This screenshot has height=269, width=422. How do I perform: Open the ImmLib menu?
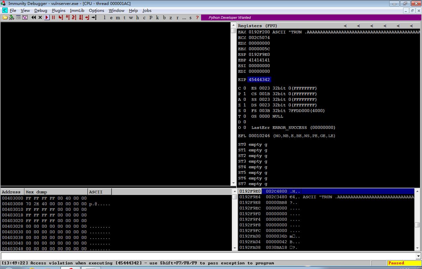coord(77,11)
